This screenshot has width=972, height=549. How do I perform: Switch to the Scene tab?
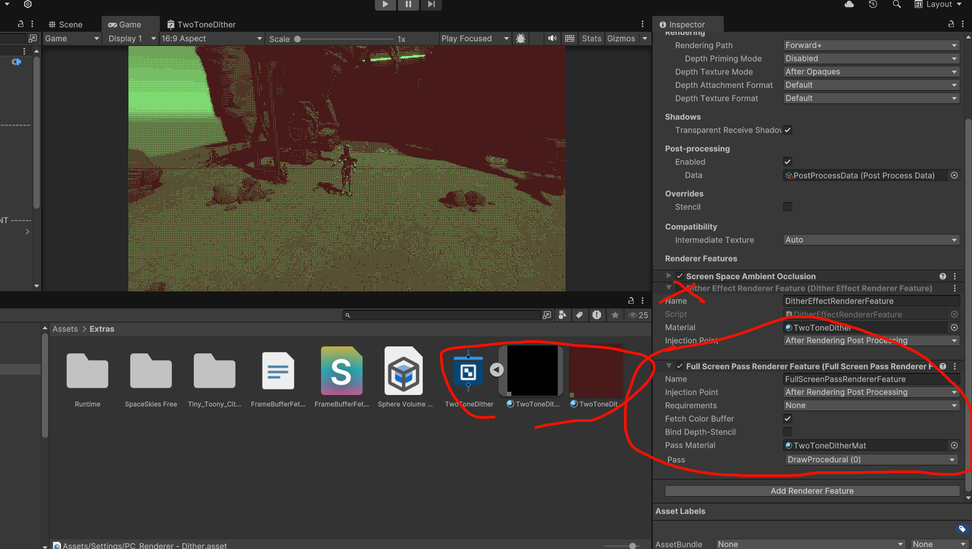point(65,25)
